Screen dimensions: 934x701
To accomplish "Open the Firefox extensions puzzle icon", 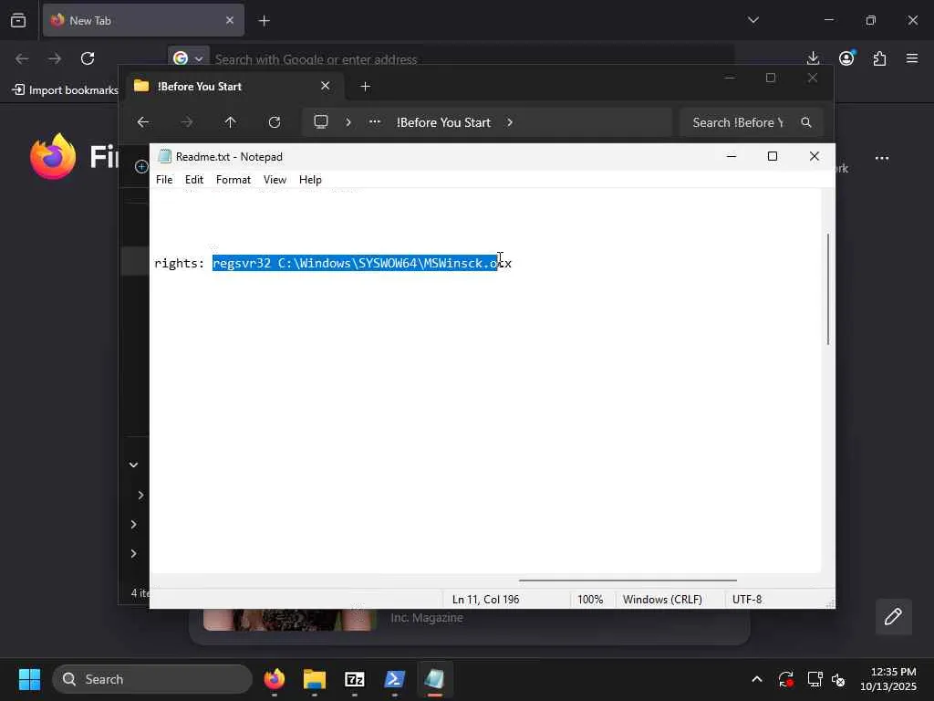I will [x=879, y=58].
